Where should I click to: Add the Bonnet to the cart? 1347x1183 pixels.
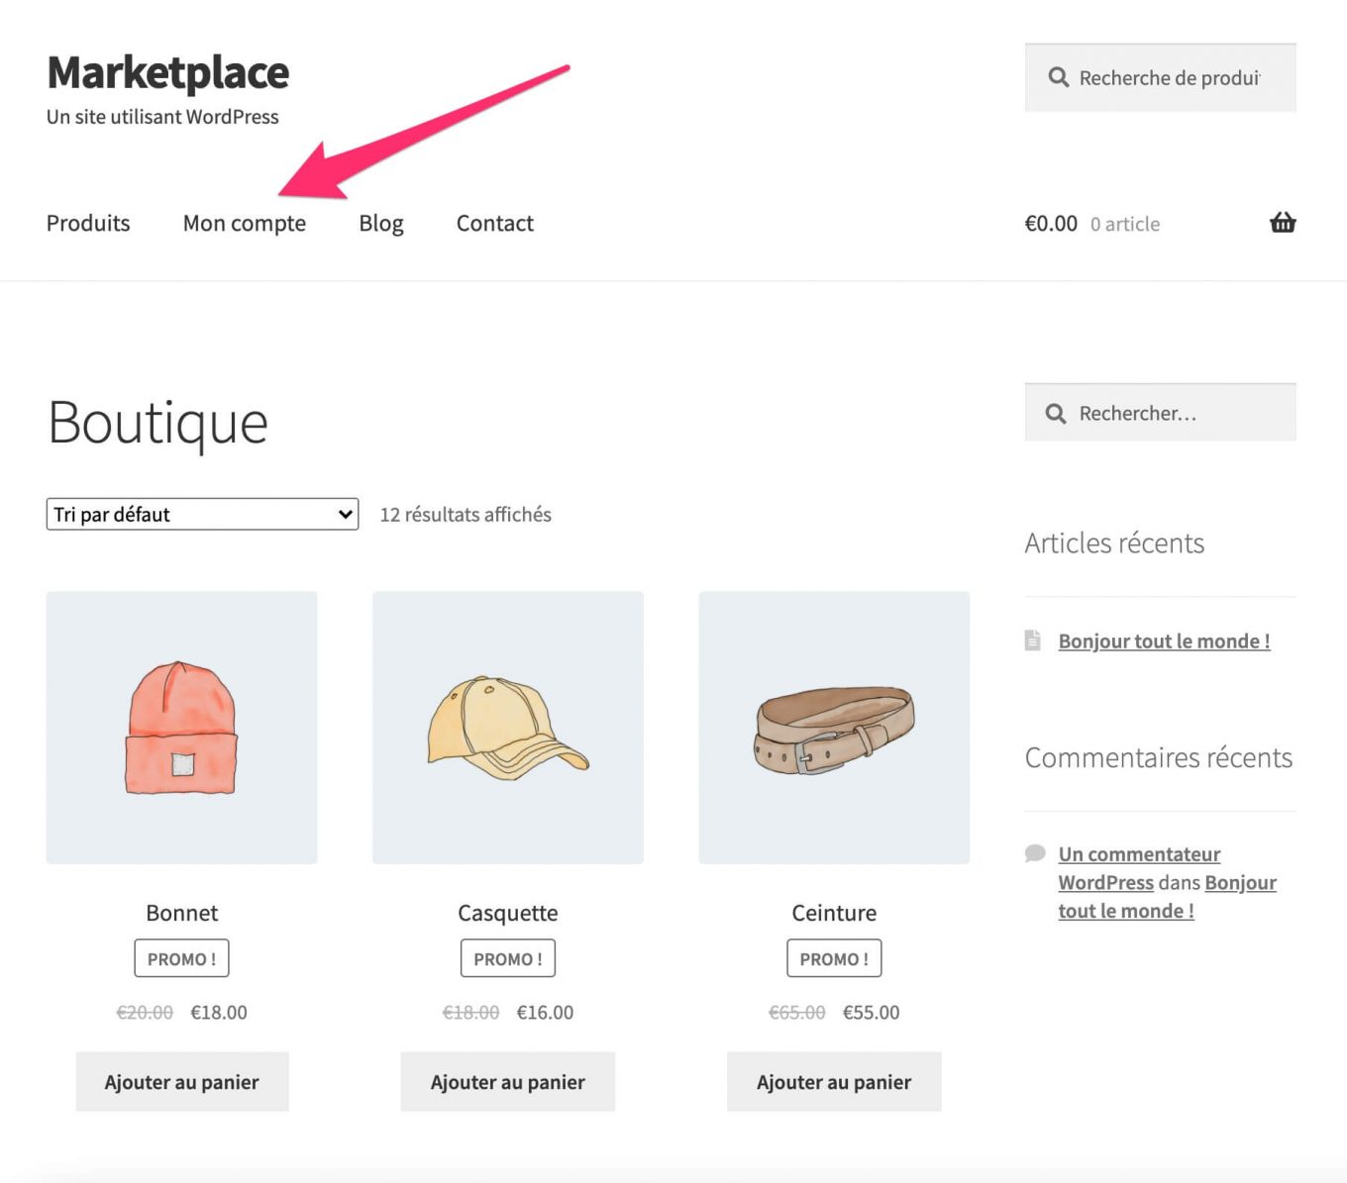181,1081
